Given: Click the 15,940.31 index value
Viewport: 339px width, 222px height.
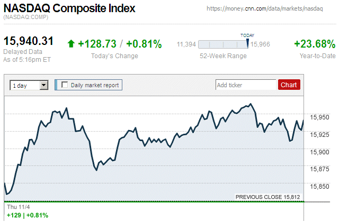Looking at the screenshot, I should 29,41.
